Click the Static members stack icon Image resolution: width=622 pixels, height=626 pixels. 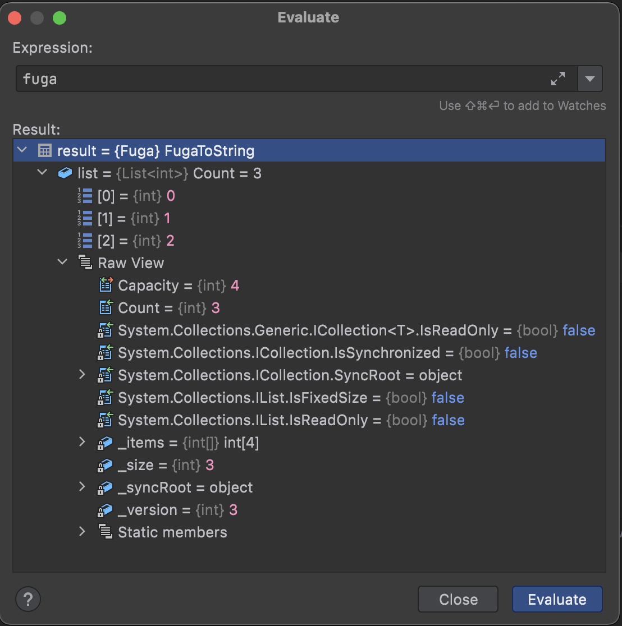pyautogui.click(x=106, y=531)
